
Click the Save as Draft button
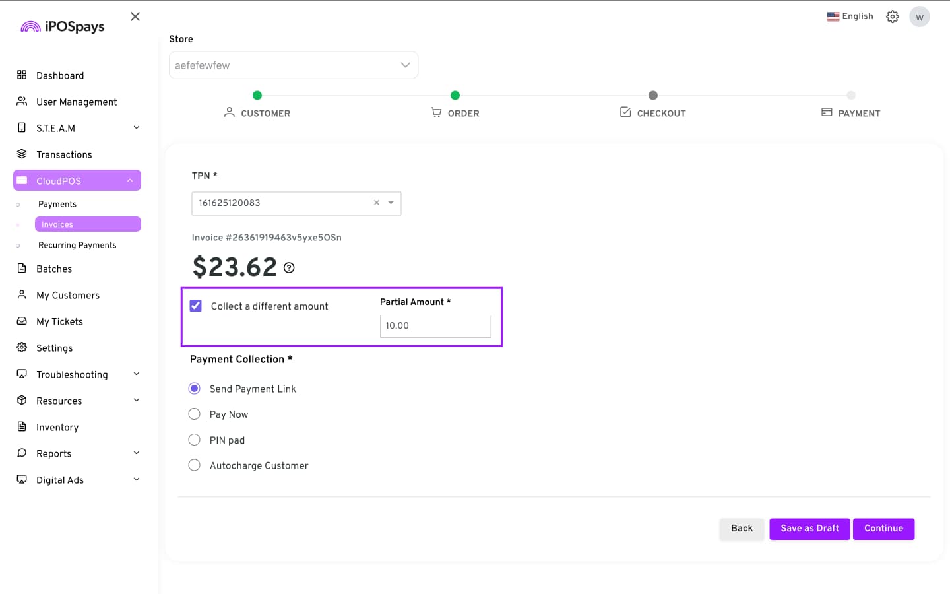(809, 529)
